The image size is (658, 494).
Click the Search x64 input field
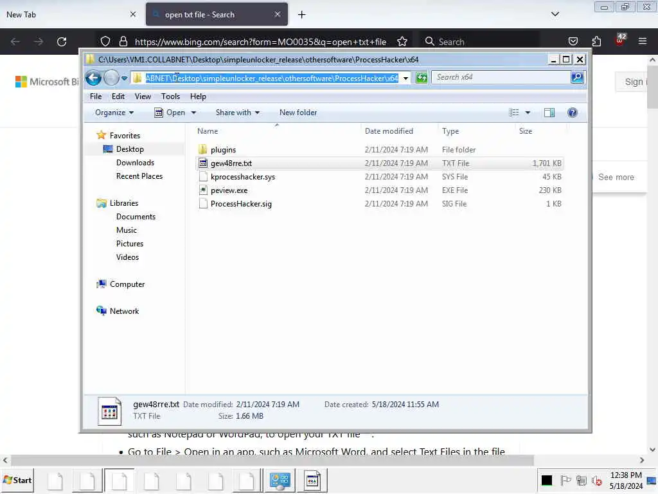pos(501,77)
